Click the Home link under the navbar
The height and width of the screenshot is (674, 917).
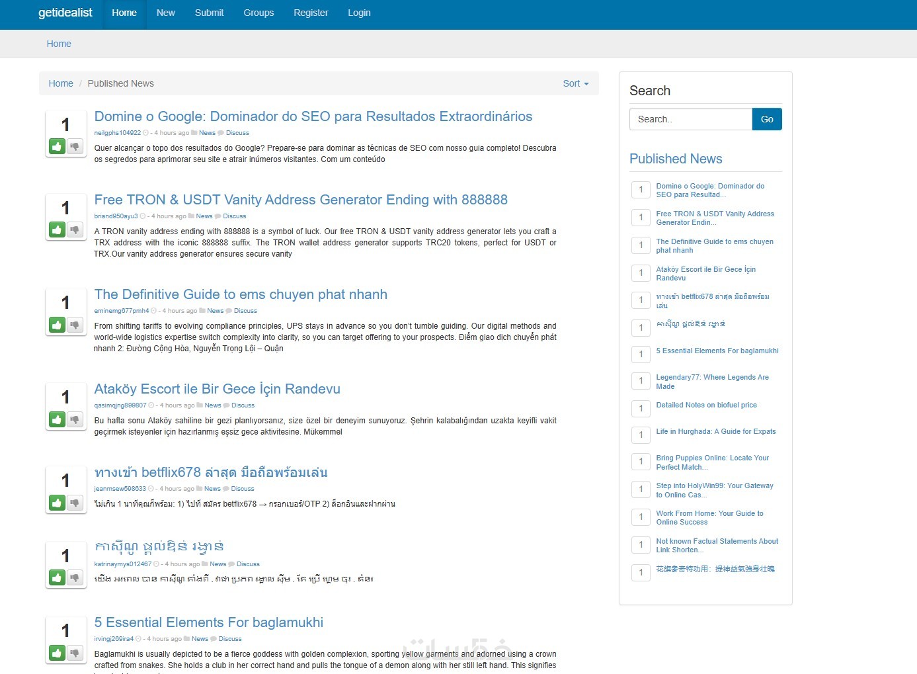click(59, 44)
